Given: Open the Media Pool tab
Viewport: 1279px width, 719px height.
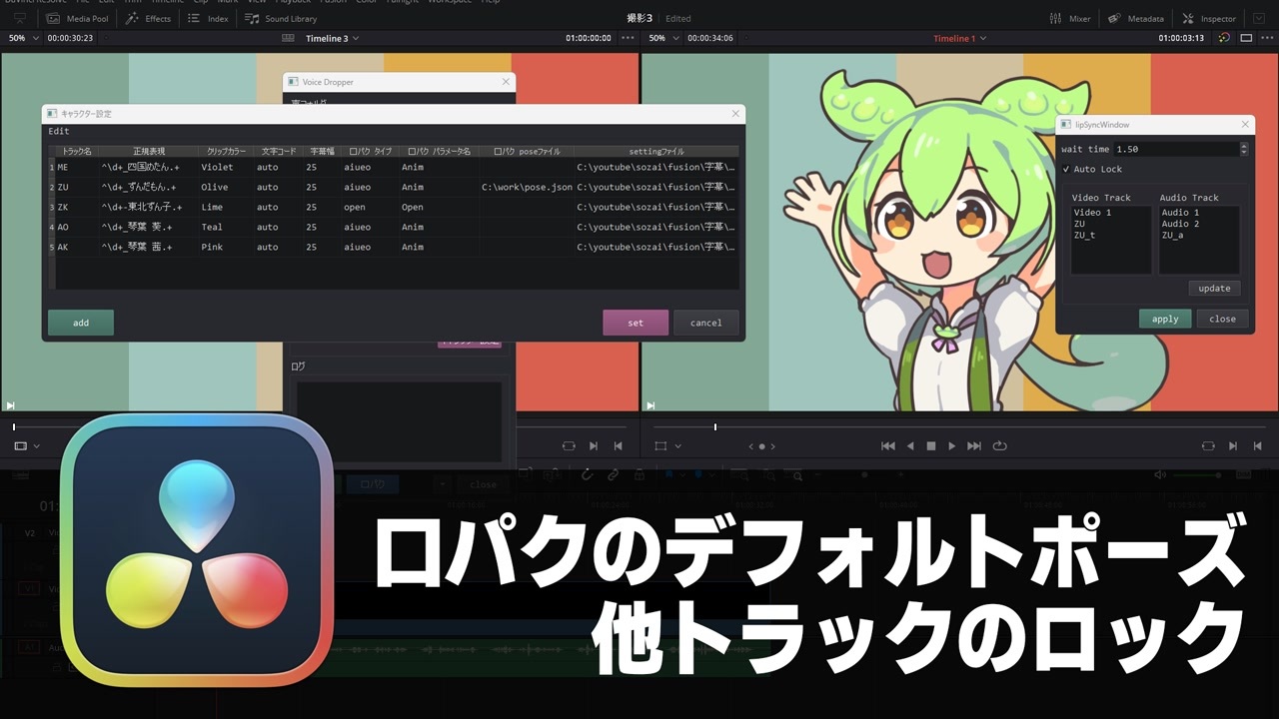Looking at the screenshot, I should 78,18.
